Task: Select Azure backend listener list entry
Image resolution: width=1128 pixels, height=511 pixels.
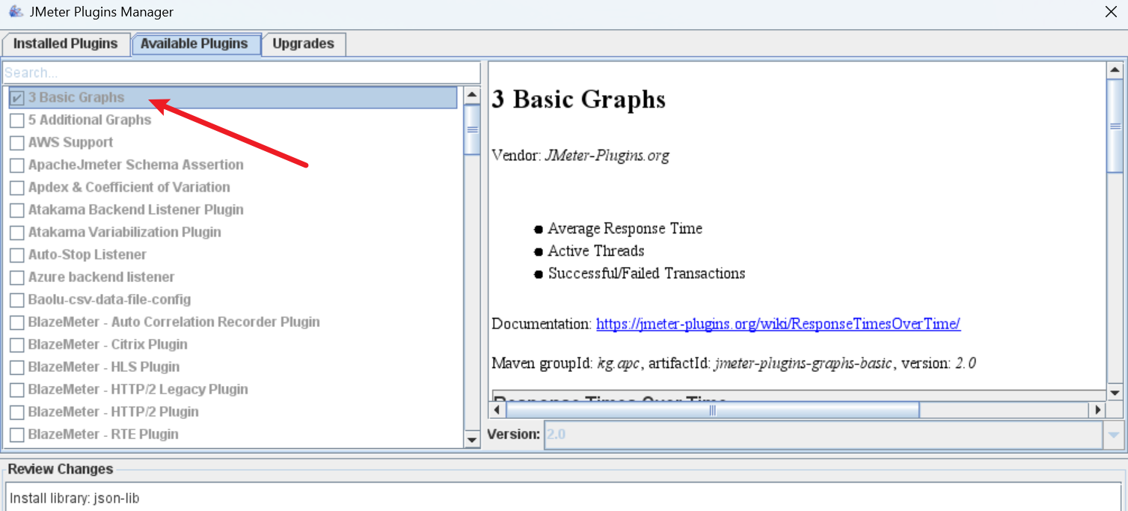Action: (233, 278)
